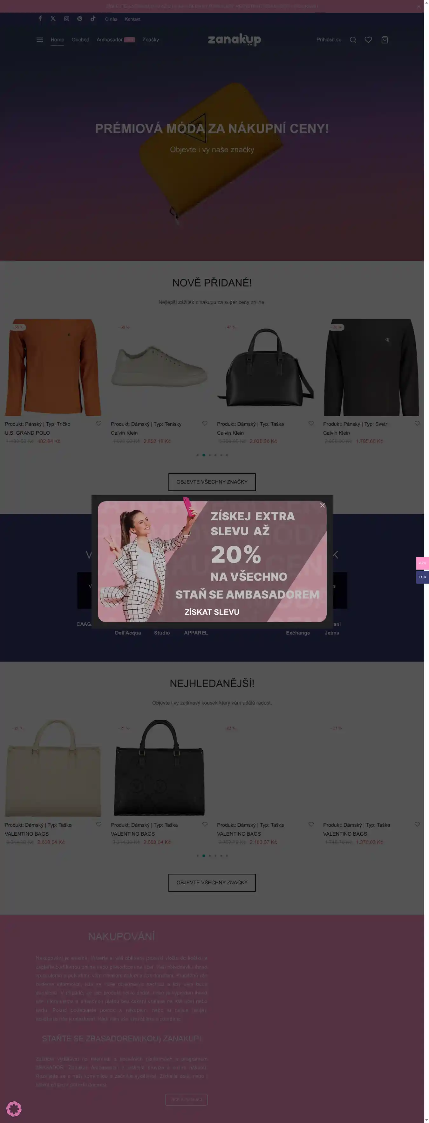This screenshot has height=1123, width=429.
Task: Favorite the Calvin Klein Tenisky product
Action: [205, 423]
